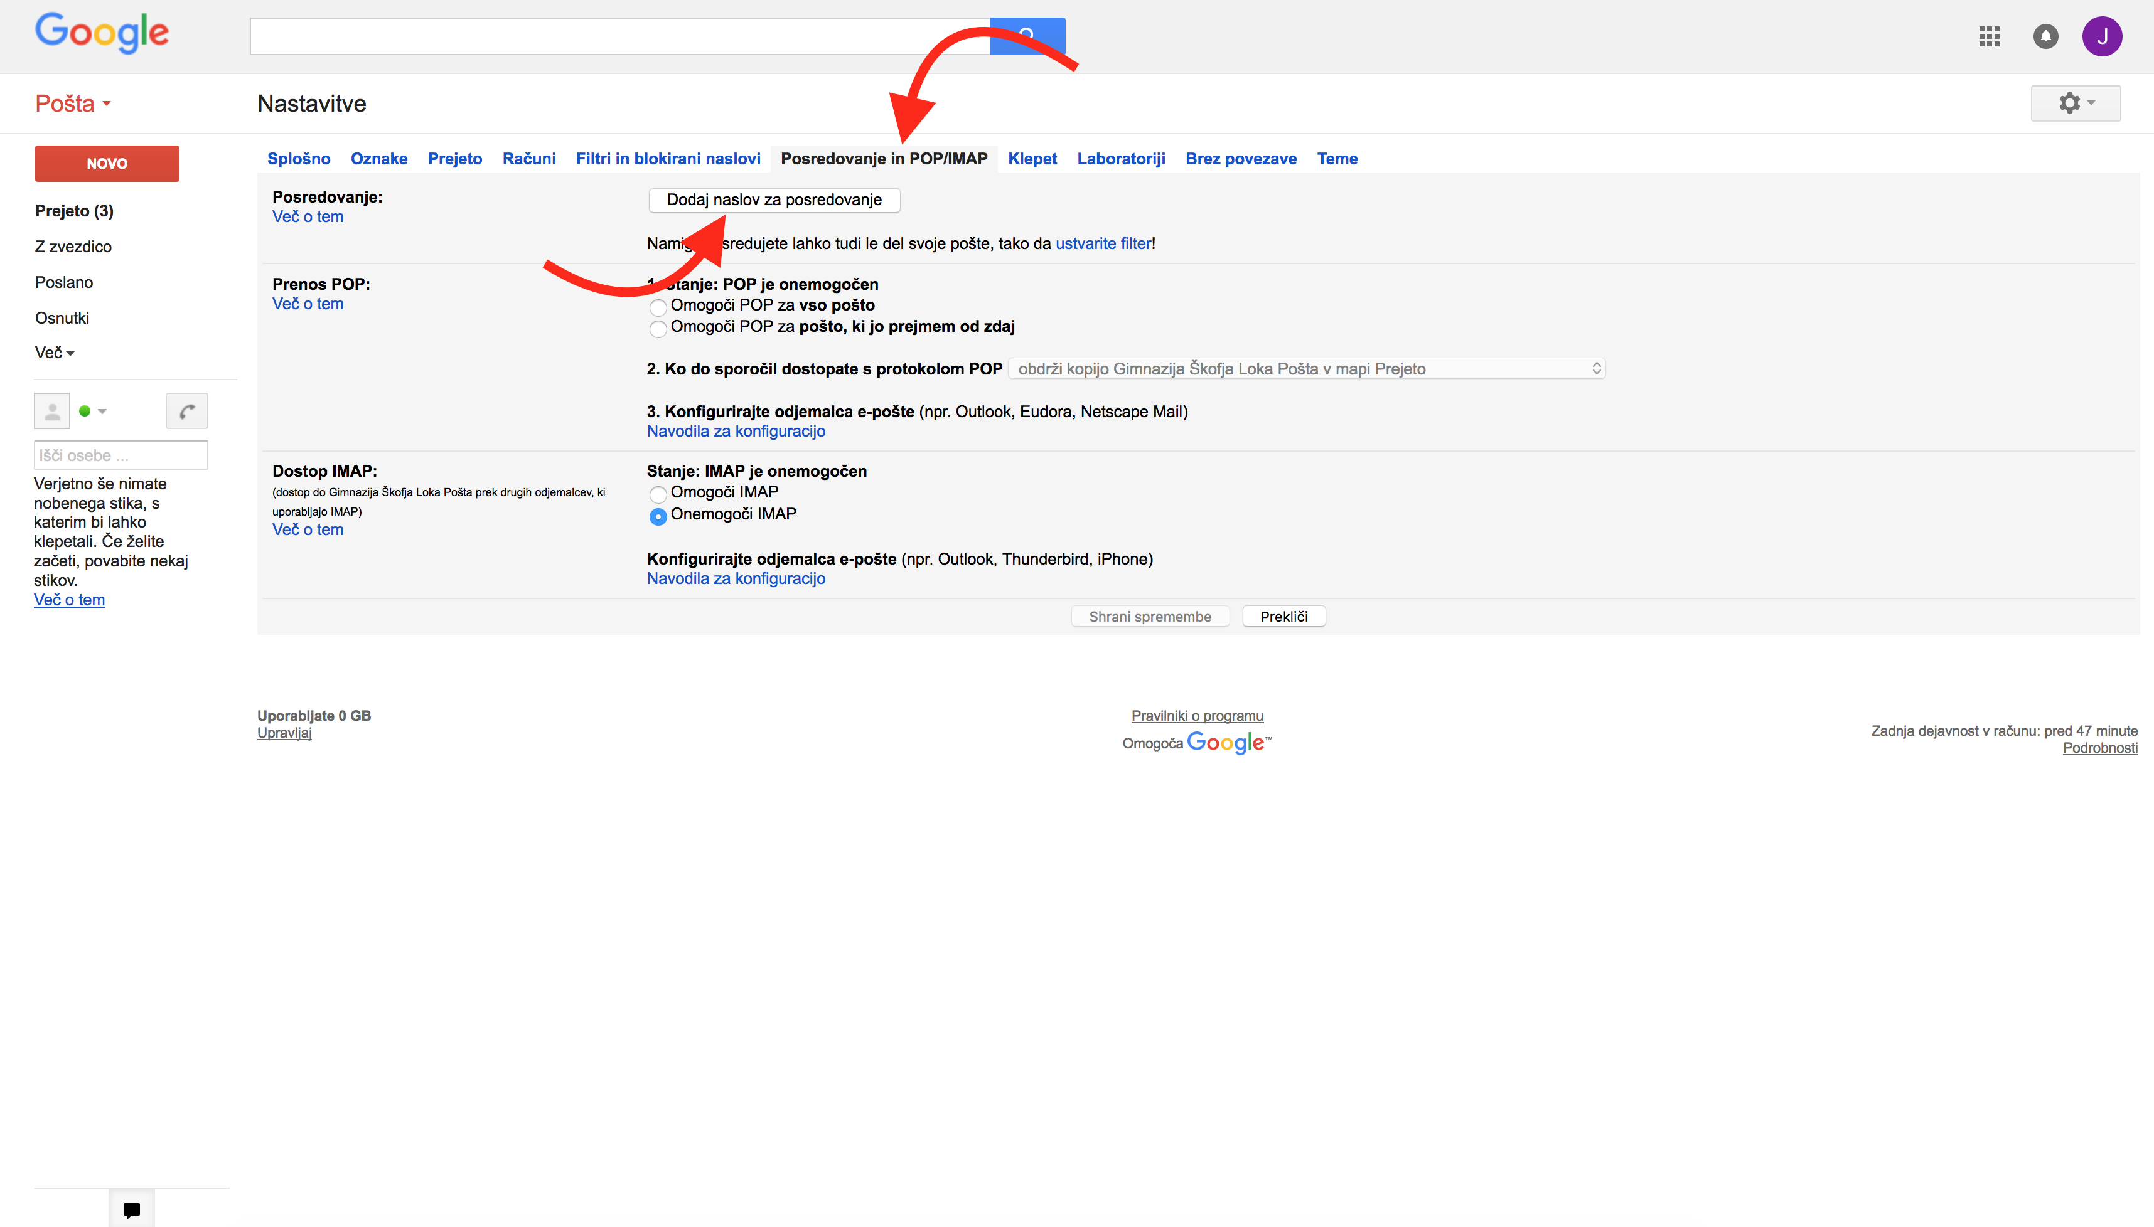Open the green chat status dropdown
This screenshot has height=1227, width=2154.
tap(93, 412)
